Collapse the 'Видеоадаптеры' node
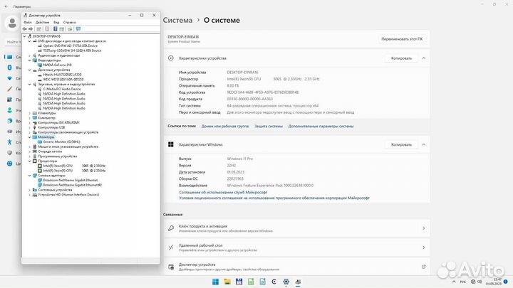Viewport: 513px width, 288px height. click(29, 60)
